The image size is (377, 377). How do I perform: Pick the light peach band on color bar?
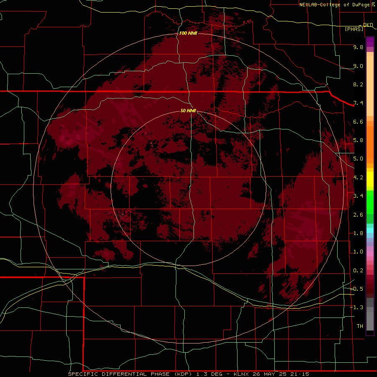[x=370, y=87]
